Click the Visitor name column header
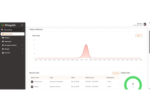 coord(35,78)
